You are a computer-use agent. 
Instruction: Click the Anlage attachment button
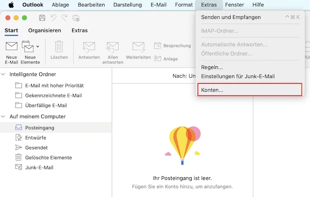[x=166, y=59]
